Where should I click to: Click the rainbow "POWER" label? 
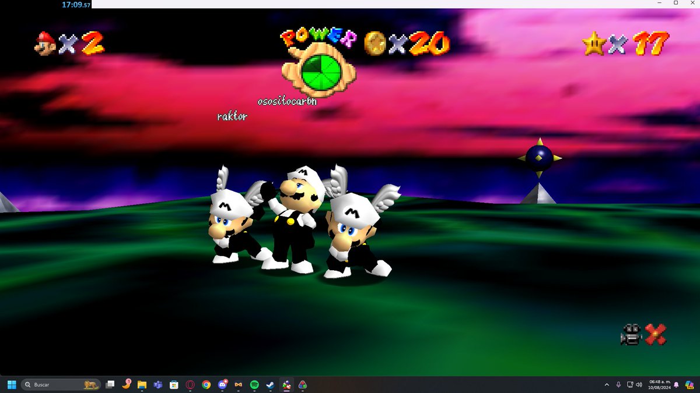318,38
